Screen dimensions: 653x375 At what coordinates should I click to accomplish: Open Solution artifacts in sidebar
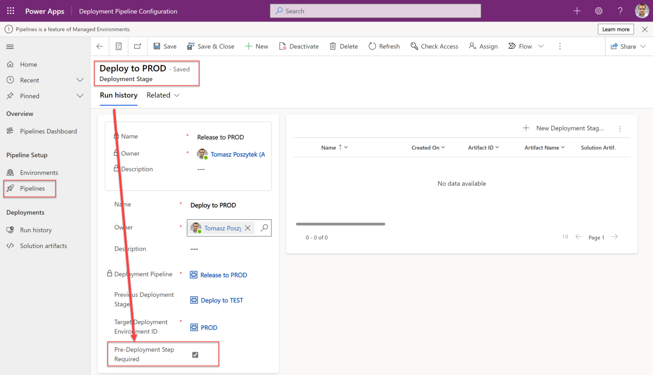(x=43, y=246)
